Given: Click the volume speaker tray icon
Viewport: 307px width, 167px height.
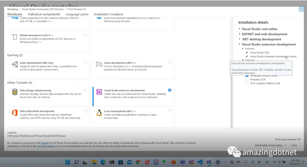Looking at the screenshot, I should (279, 162).
